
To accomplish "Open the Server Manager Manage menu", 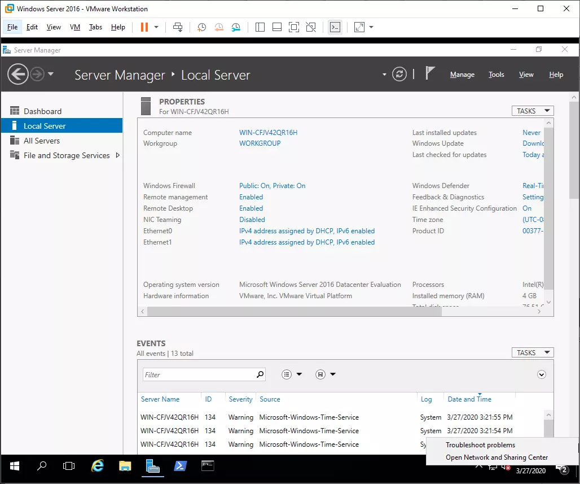I will [x=463, y=75].
